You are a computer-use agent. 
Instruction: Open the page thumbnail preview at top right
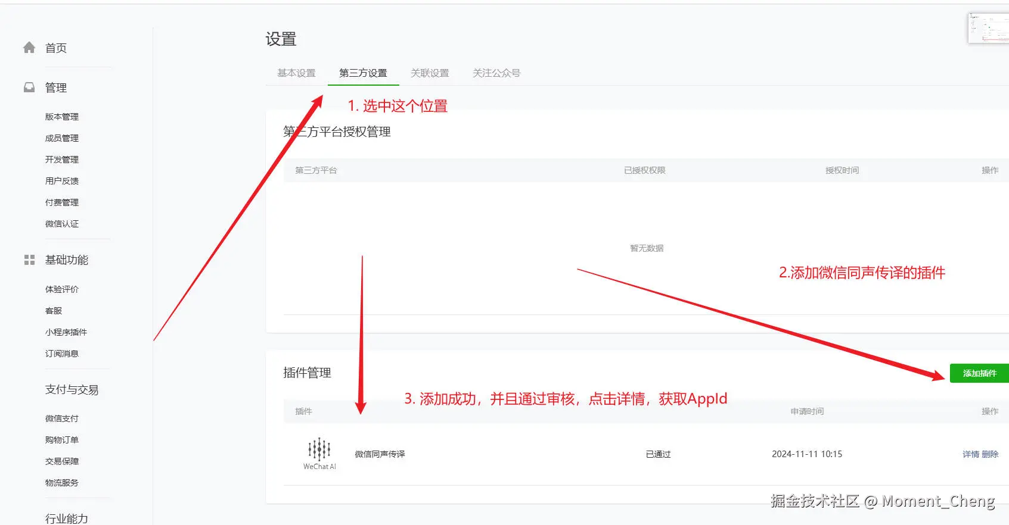pyautogui.click(x=988, y=28)
